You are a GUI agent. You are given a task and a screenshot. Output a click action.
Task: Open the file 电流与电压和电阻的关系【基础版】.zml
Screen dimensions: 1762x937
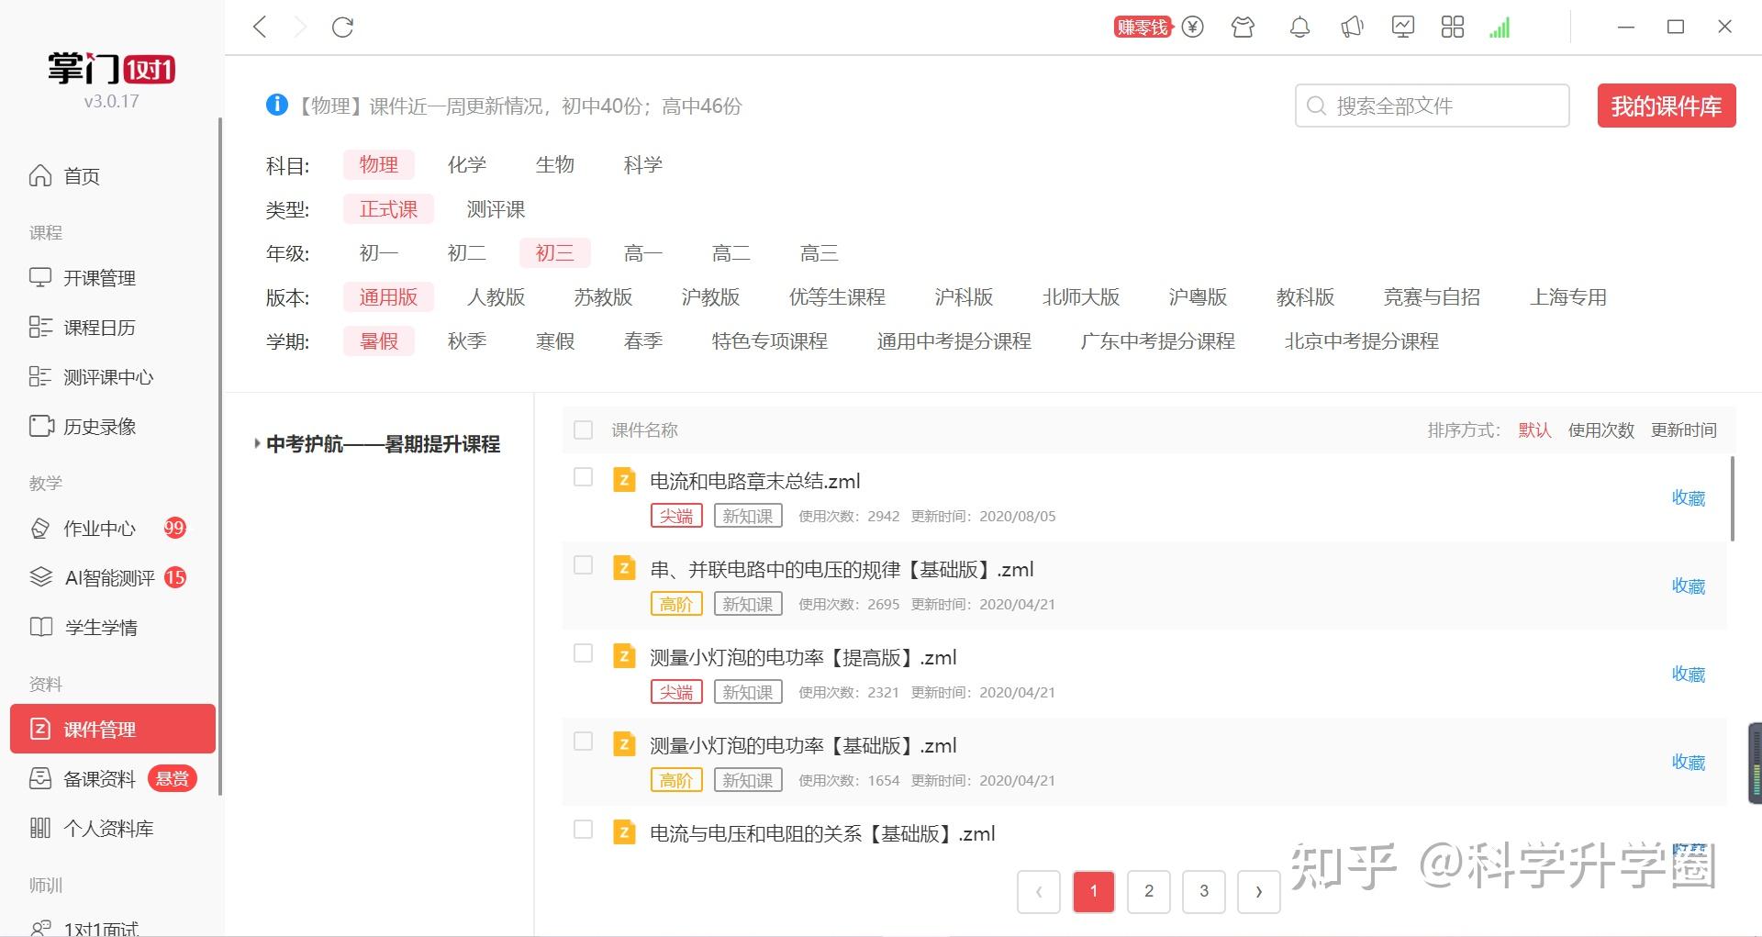(x=822, y=833)
